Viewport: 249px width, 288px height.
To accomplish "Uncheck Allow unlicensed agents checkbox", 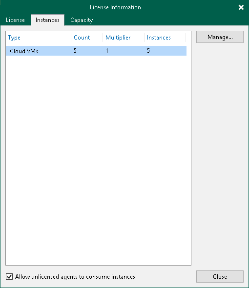I will click(9, 276).
